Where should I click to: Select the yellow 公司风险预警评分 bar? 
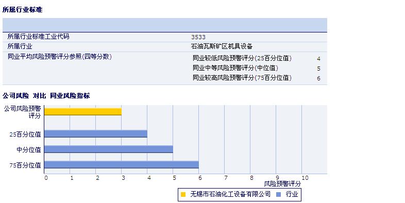point(83,112)
